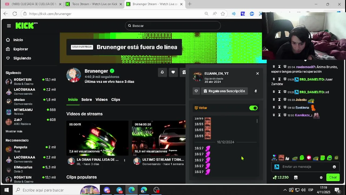The width and height of the screenshot is (346, 195).
Task: Open the Videos channel tab
Action: [x=101, y=100]
